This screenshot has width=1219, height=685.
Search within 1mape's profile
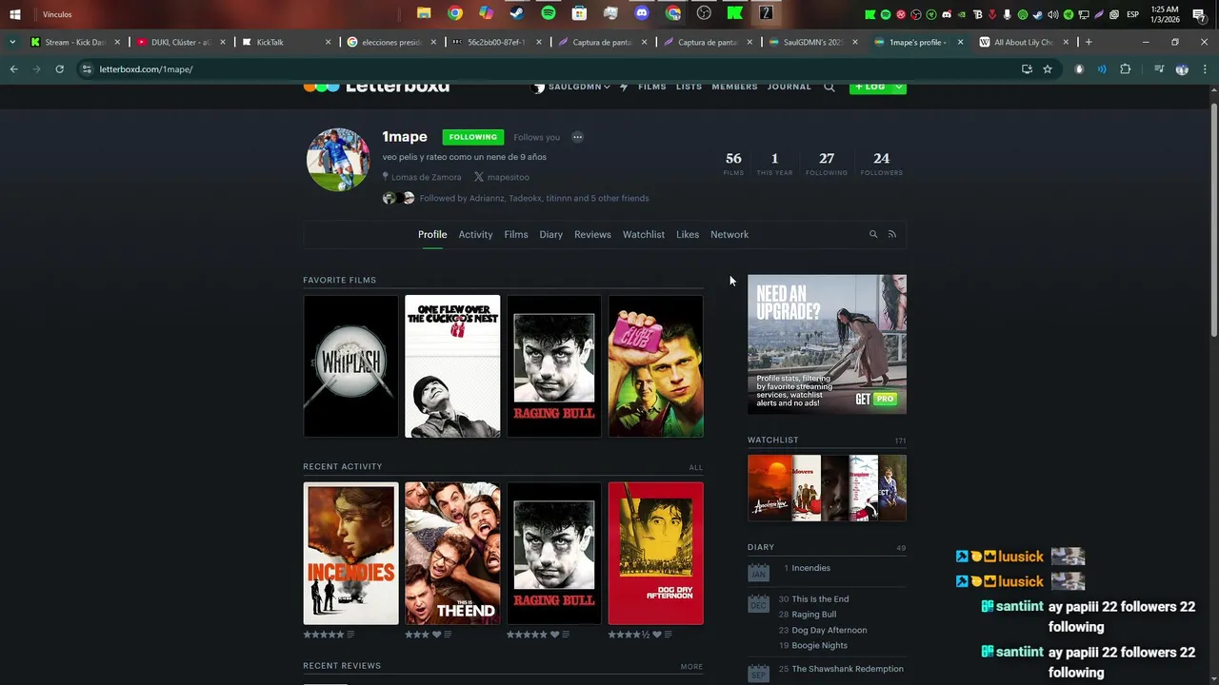(872, 234)
